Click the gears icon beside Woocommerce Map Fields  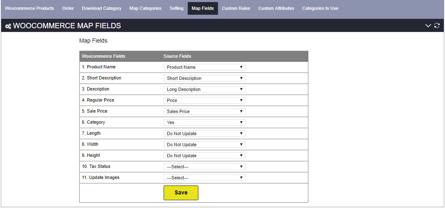tap(8, 26)
